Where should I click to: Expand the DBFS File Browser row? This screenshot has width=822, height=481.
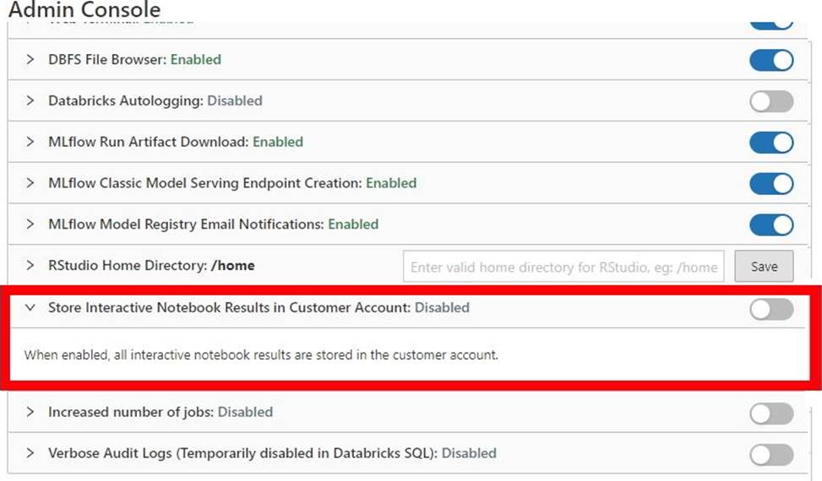click(x=30, y=60)
